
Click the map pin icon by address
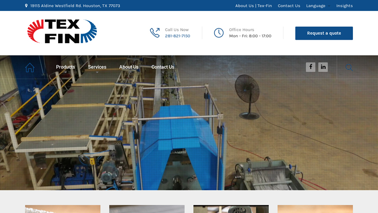pyautogui.click(x=26, y=6)
